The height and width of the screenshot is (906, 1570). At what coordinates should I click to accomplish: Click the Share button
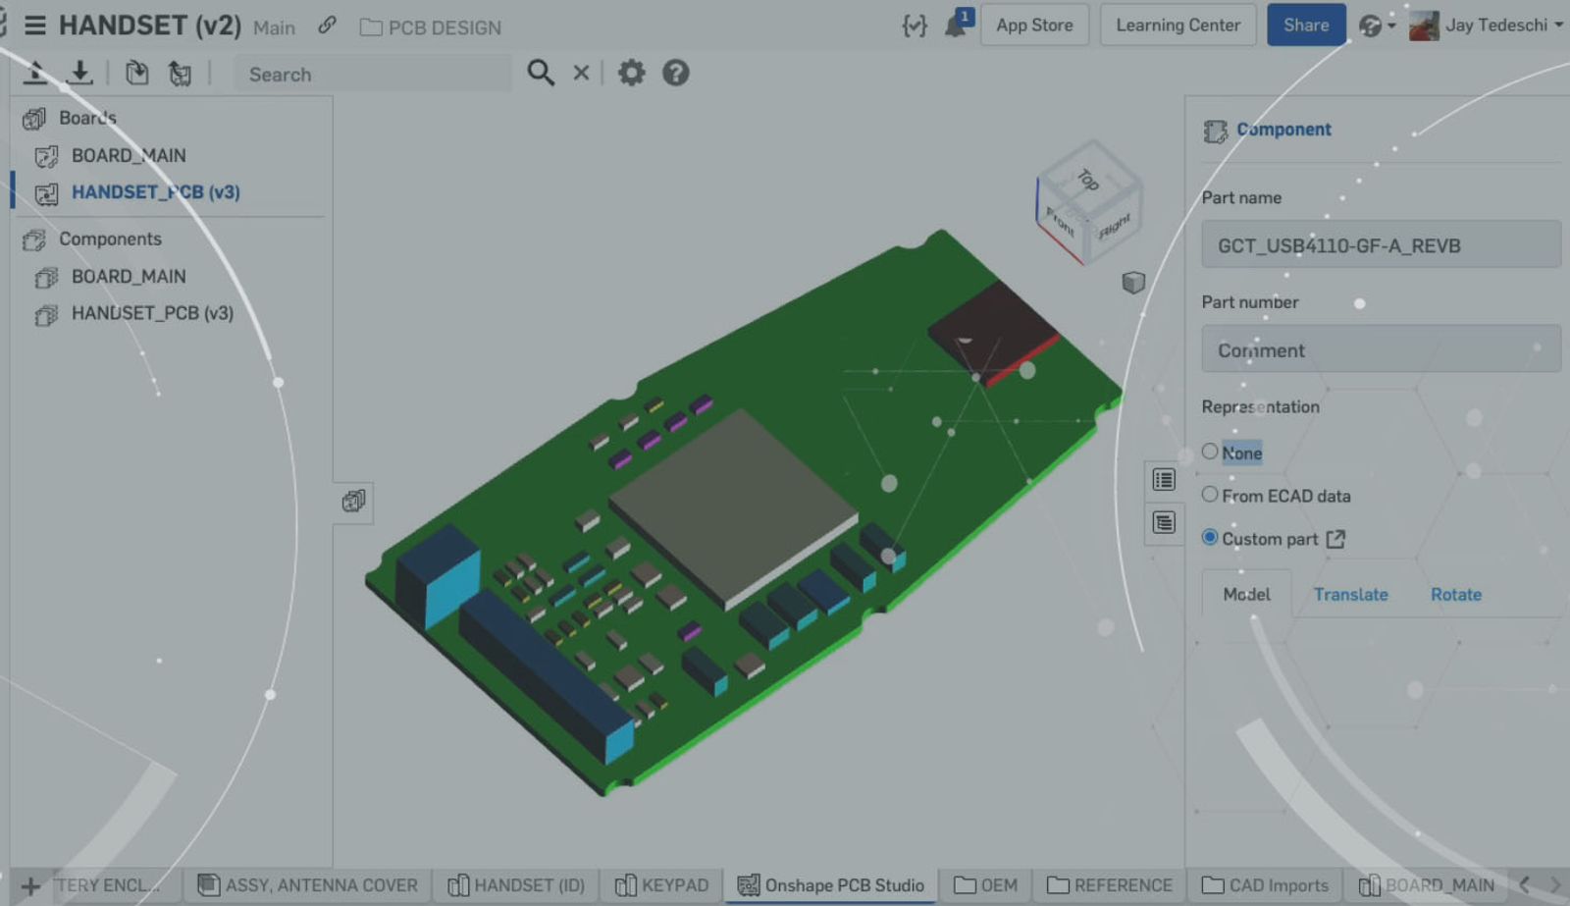click(x=1305, y=26)
